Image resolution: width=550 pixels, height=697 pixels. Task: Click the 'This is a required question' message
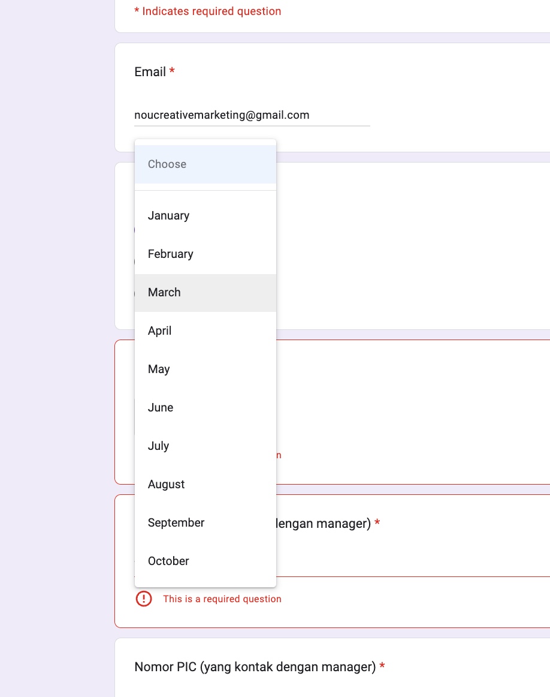(222, 599)
